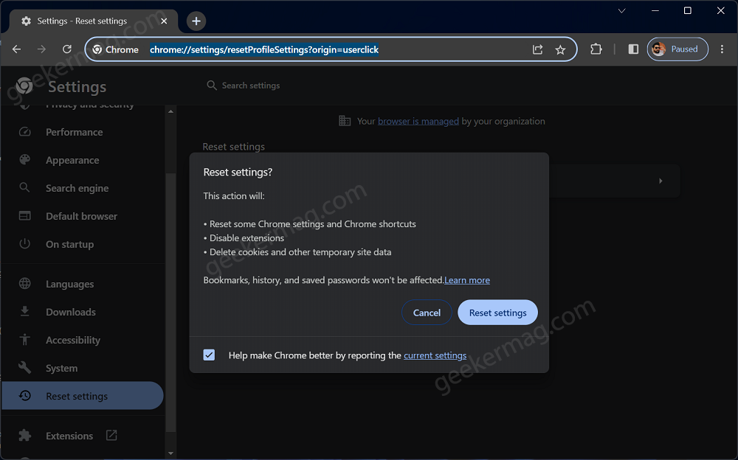
Task: Confirm with the Reset settings button
Action: [x=497, y=313]
